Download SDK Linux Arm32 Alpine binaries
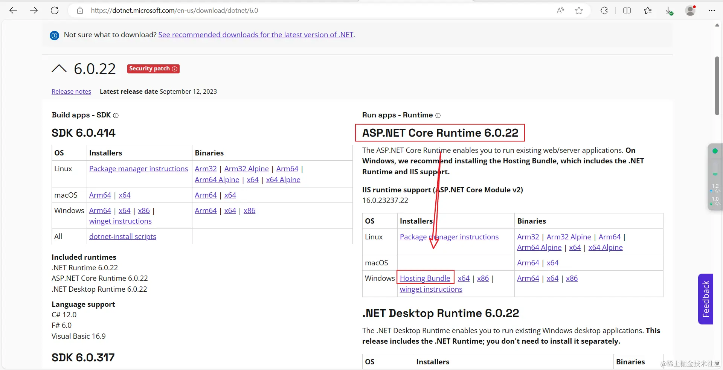 coord(247,169)
